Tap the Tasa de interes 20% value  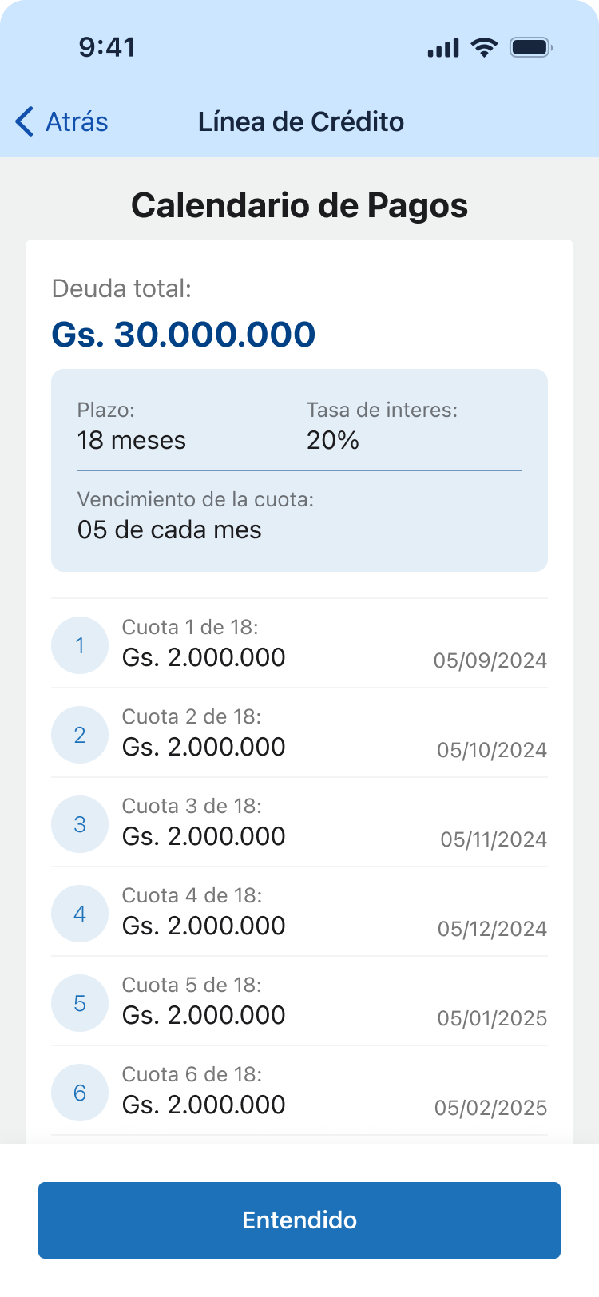pos(333,440)
